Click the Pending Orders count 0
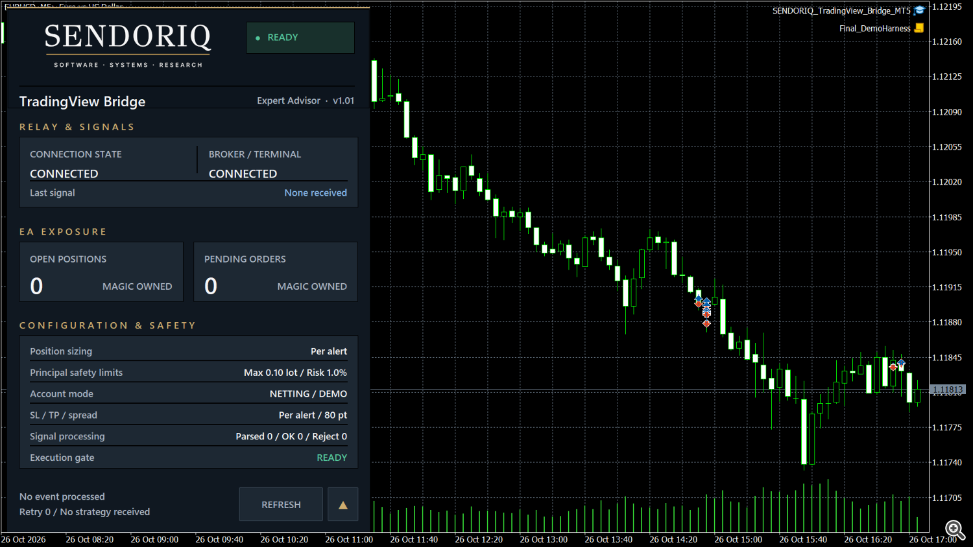 (x=211, y=286)
